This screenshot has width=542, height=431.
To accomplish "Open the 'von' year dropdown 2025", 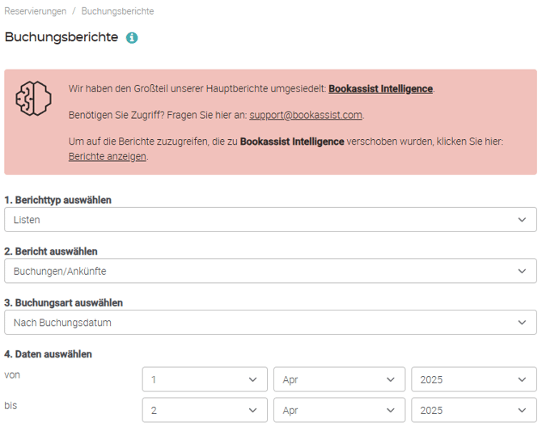I will click(473, 379).
